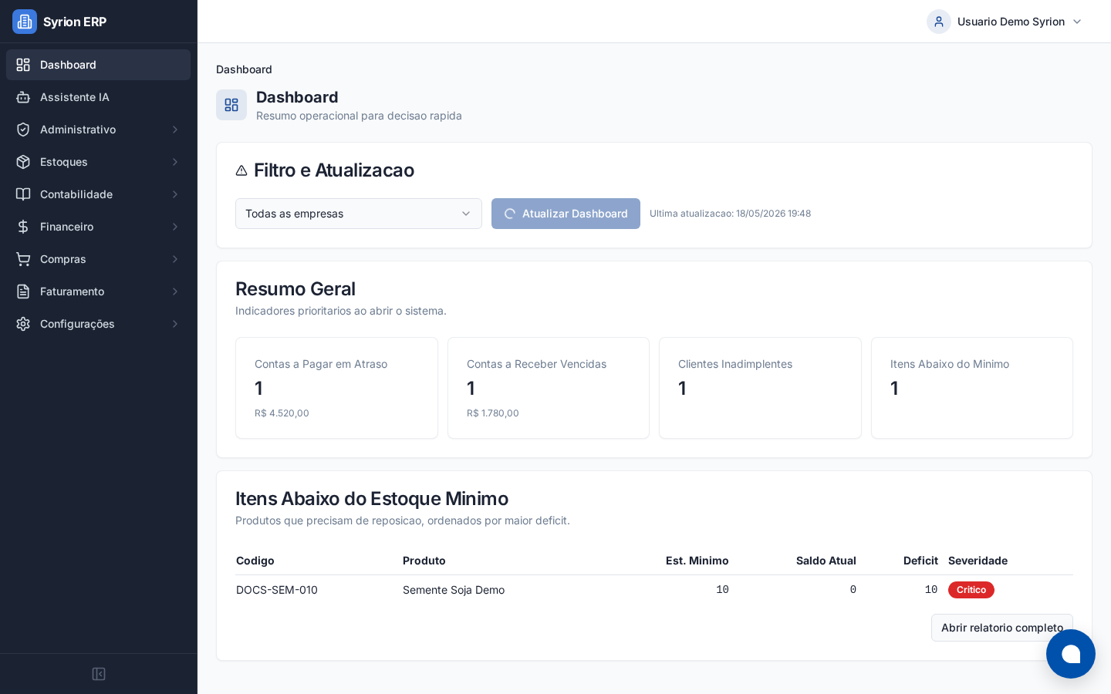Open the Contas a Pagar em Atraso card
Viewport: 1111px width, 694px height.
pyautogui.click(x=336, y=388)
